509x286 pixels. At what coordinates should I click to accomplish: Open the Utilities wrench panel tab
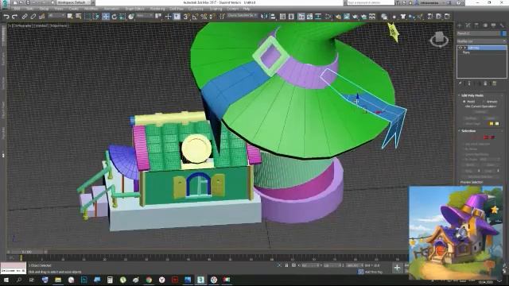point(502,25)
